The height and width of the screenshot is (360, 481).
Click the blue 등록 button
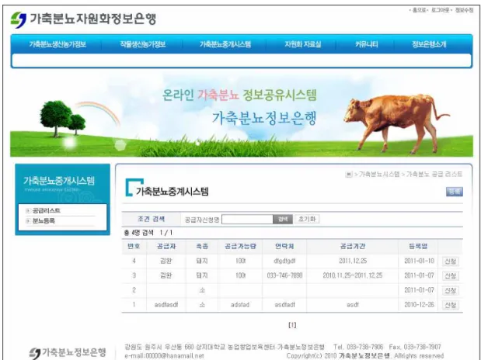(x=455, y=192)
